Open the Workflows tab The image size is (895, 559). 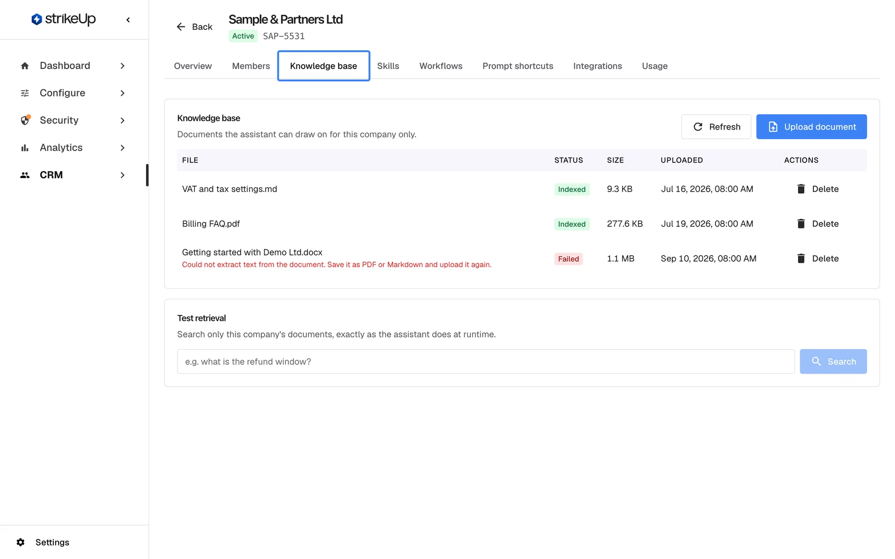tap(441, 66)
